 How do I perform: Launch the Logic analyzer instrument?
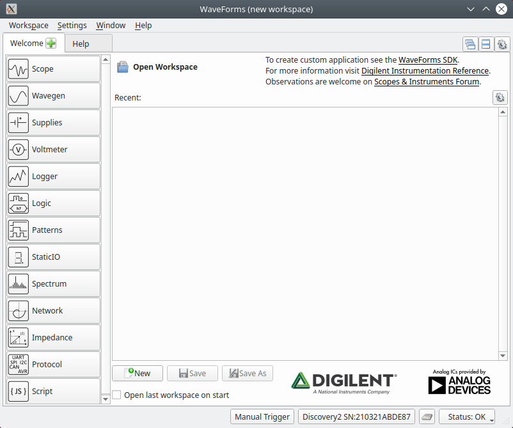coord(53,203)
